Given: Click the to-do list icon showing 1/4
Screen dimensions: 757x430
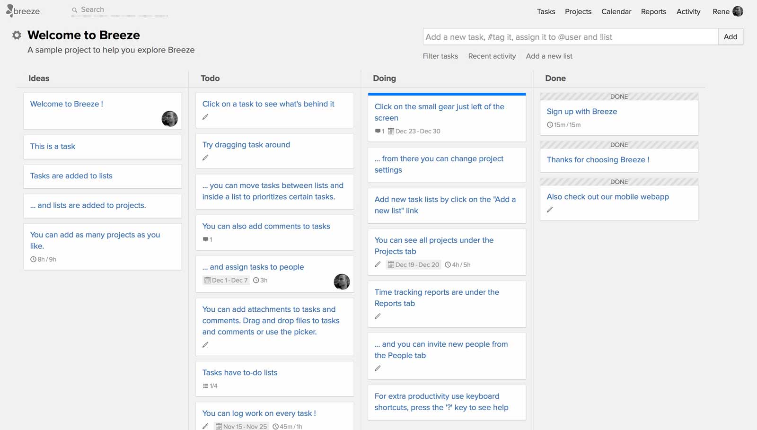Looking at the screenshot, I should point(205,386).
